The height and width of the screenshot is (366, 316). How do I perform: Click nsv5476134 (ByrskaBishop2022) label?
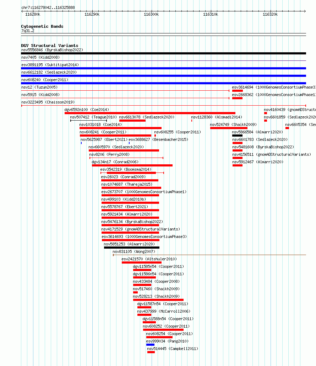pos(132,222)
